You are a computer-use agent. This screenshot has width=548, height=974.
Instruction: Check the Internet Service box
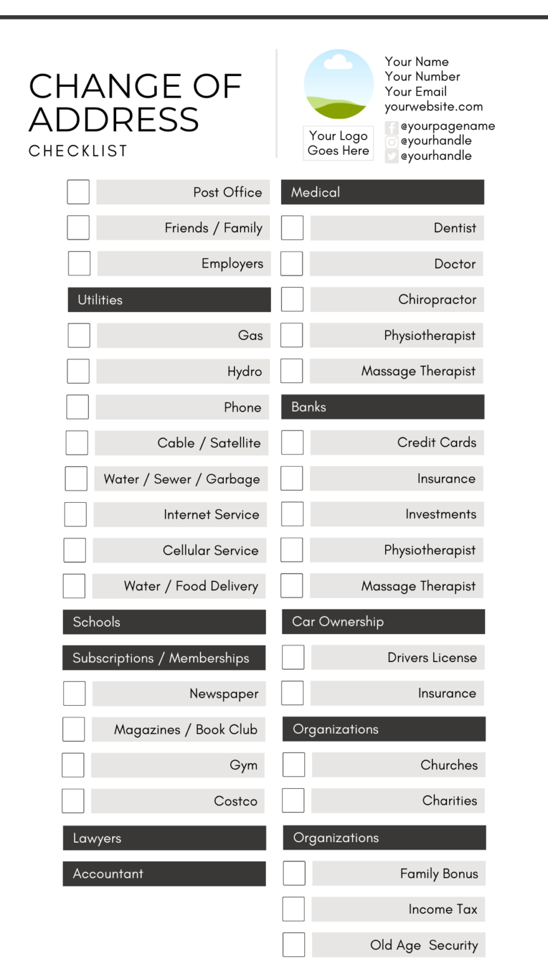click(x=75, y=514)
